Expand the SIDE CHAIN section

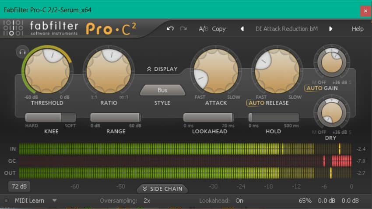point(162,189)
